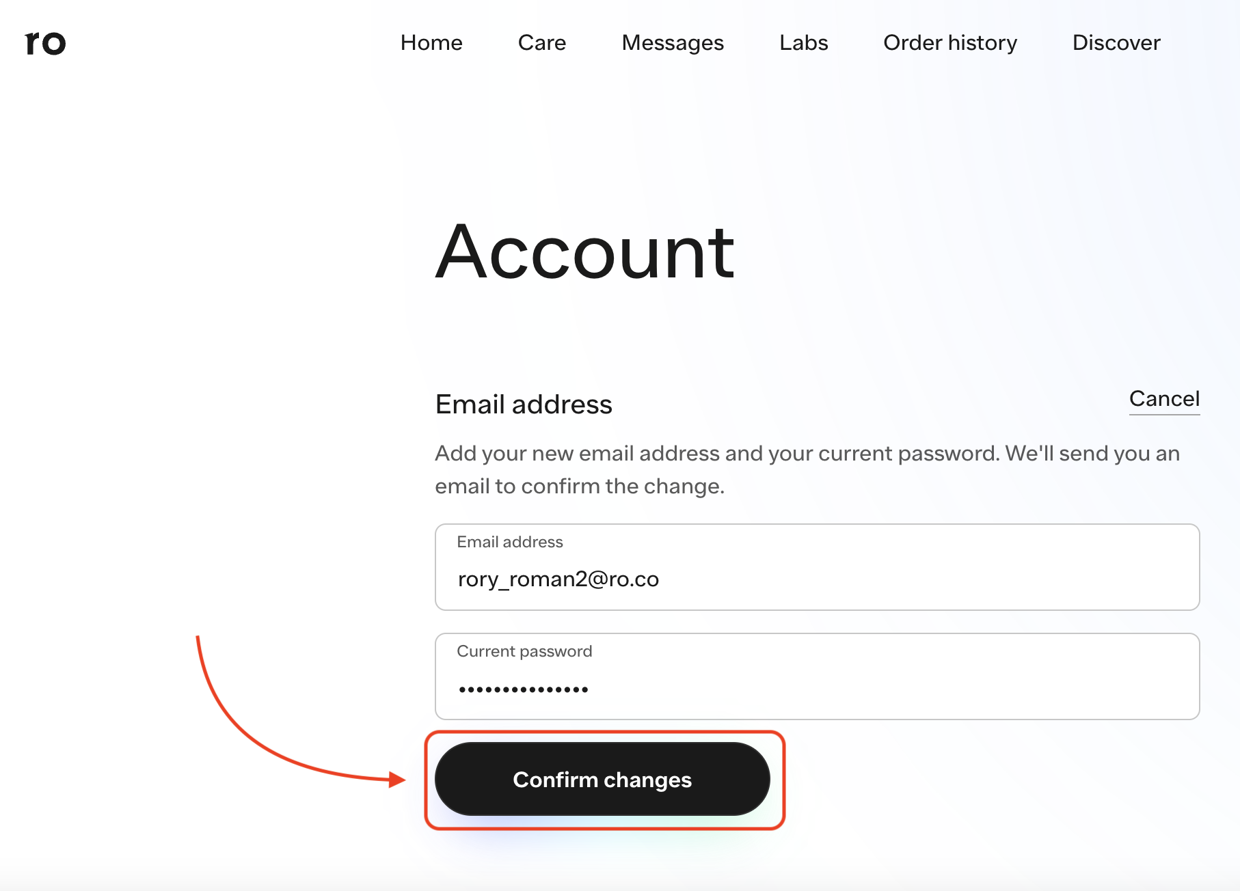Cancel the email address change
This screenshot has height=891, width=1240.
[x=1164, y=399]
